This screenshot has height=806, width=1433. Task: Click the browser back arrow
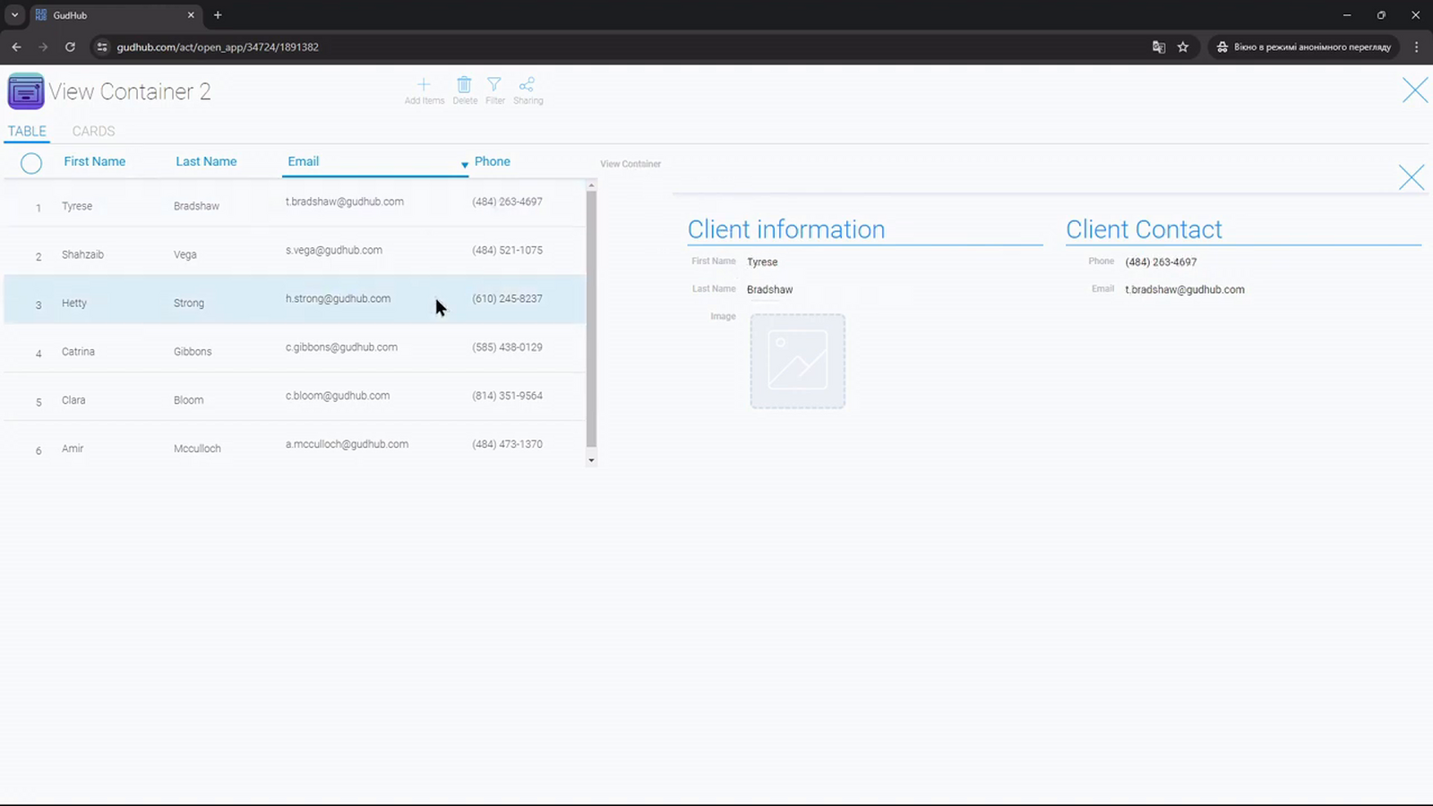coord(16,47)
